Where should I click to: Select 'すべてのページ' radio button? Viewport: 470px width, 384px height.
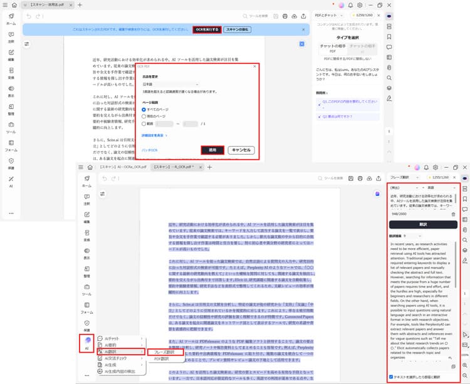(144, 109)
